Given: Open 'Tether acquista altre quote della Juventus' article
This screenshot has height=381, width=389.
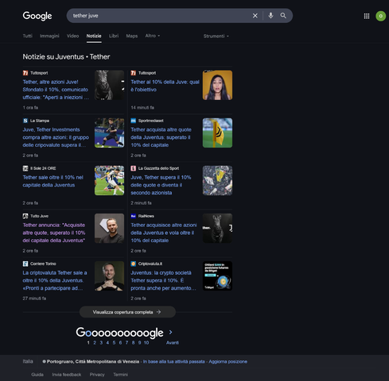Looking at the screenshot, I should 161,137.
